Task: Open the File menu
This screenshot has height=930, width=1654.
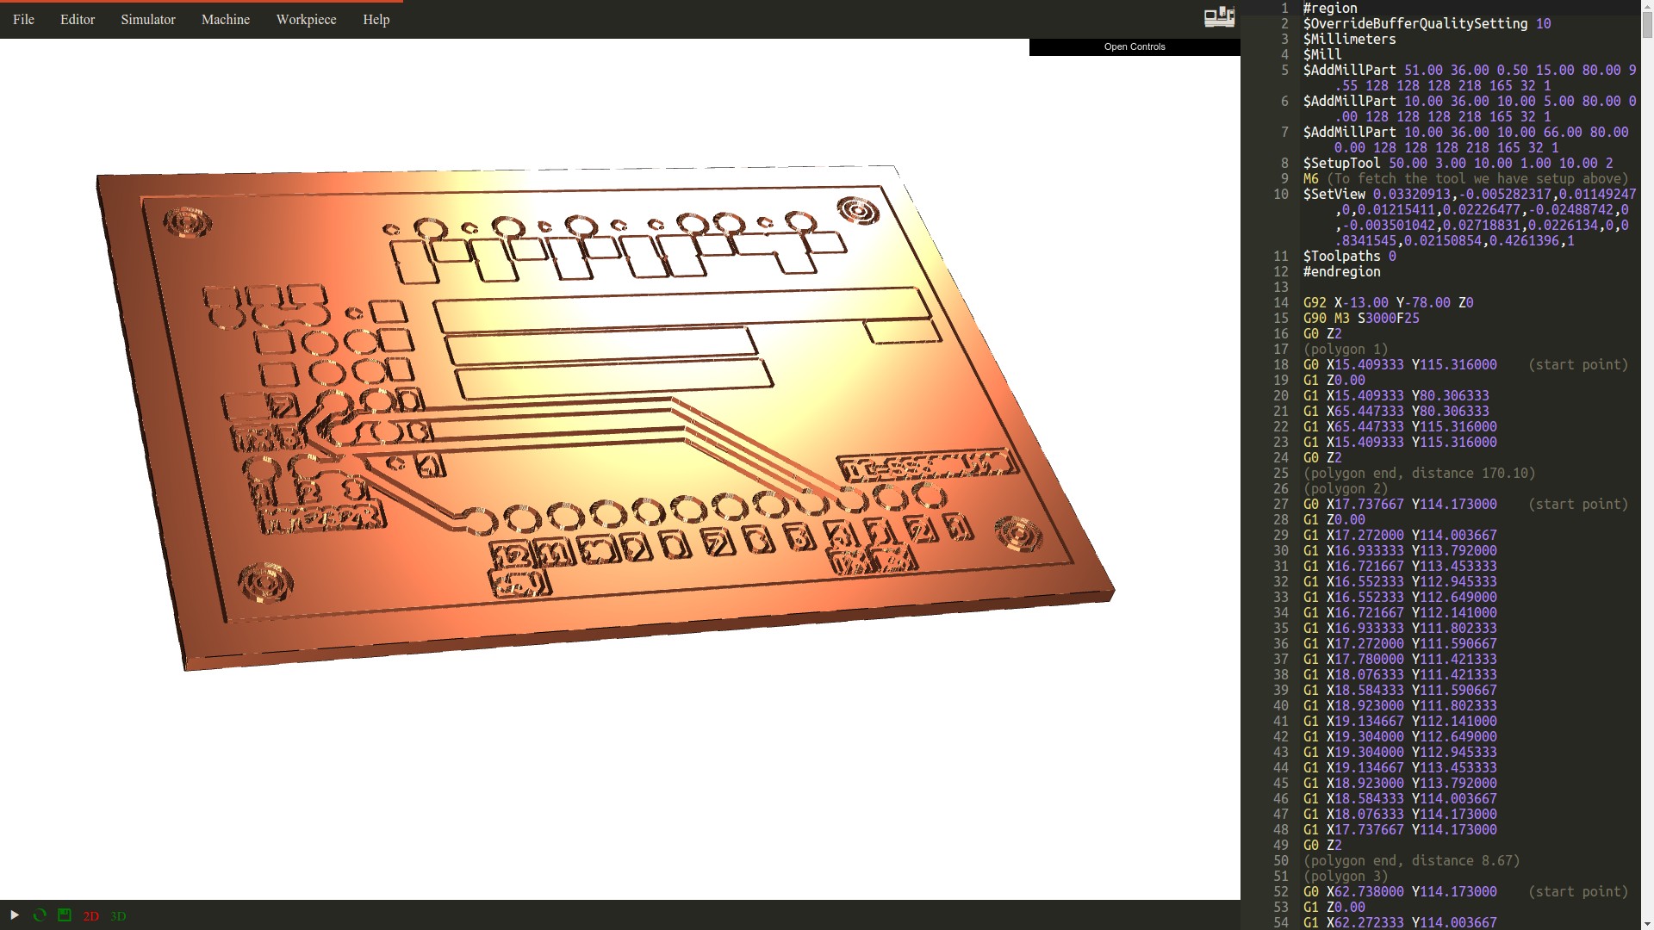Action: tap(23, 19)
